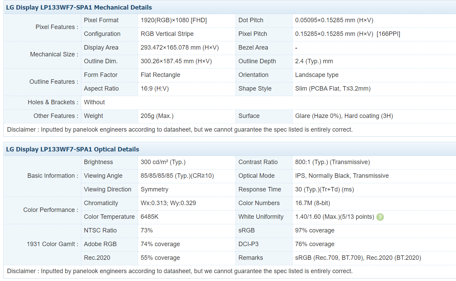
Task: Select the Viewing Direction value Symmetry
Action: click(155, 189)
